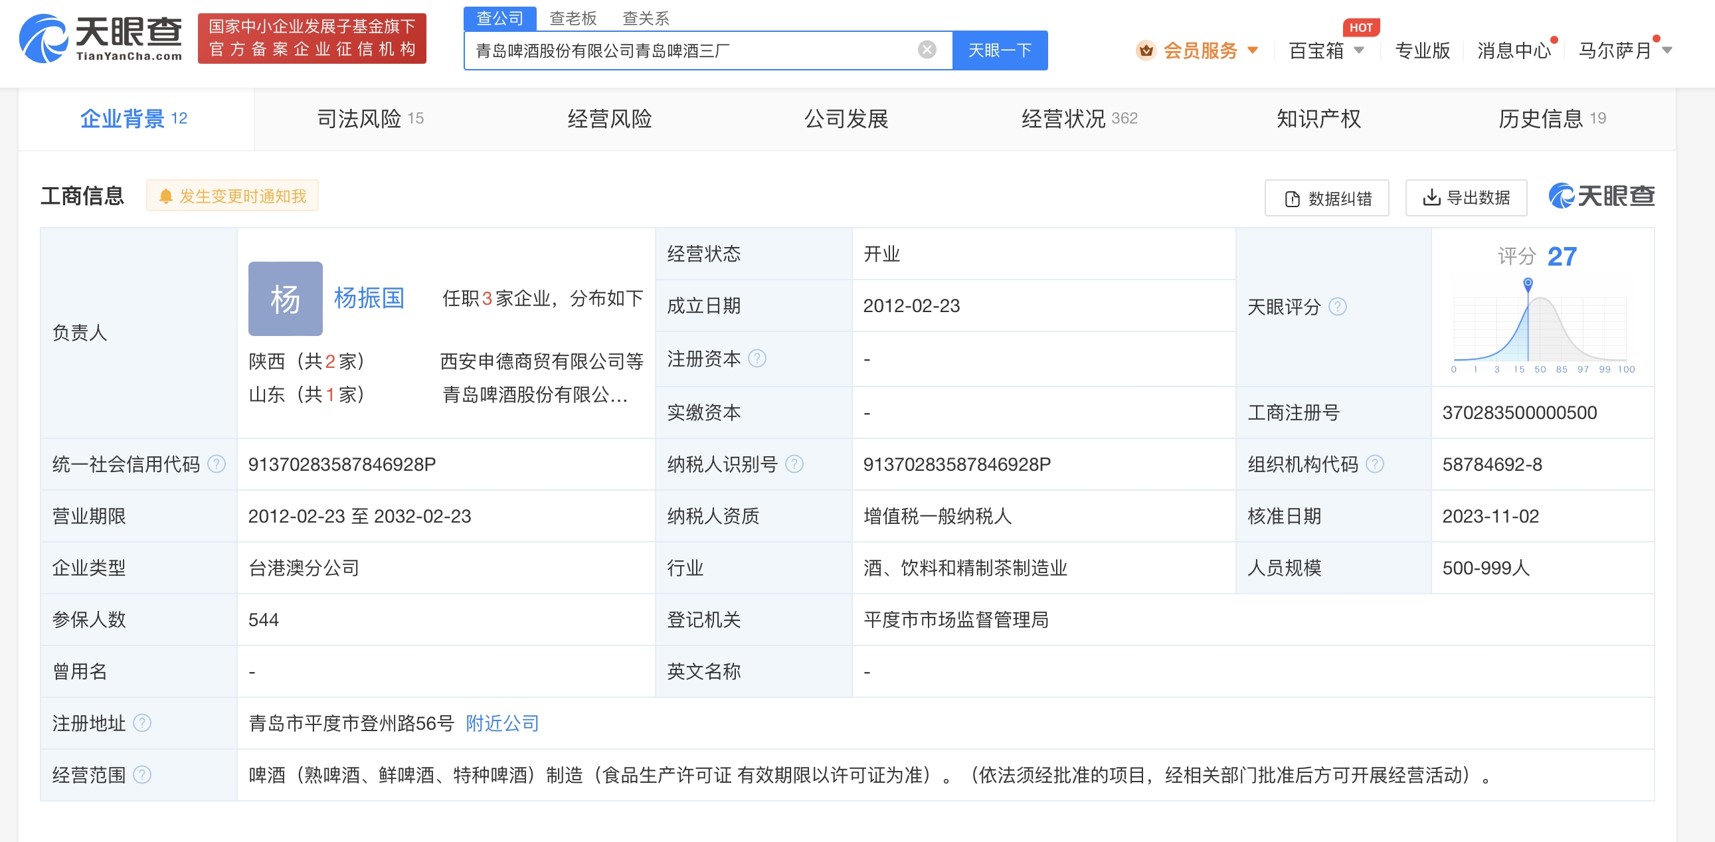Open the 附近公司 link next to the address

502,723
